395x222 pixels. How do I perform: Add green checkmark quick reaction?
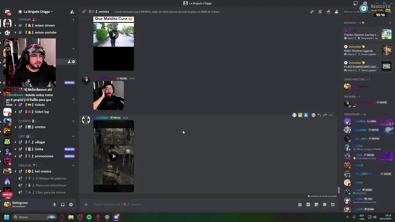(x=300, y=115)
